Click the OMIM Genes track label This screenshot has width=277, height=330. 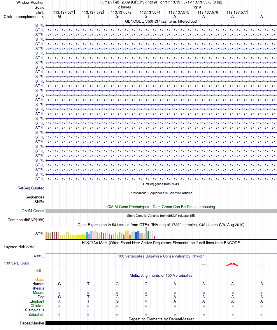tap(33, 211)
